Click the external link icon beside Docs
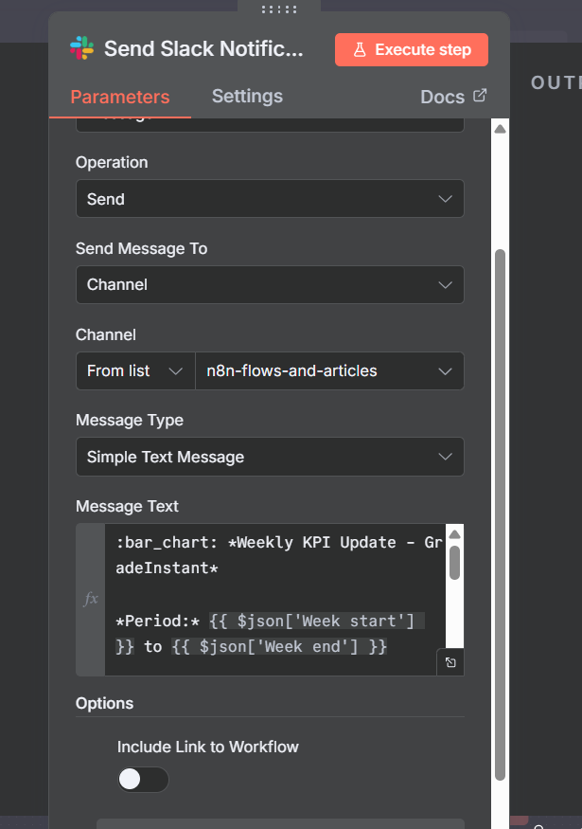This screenshot has height=829, width=582. pyautogui.click(x=480, y=96)
